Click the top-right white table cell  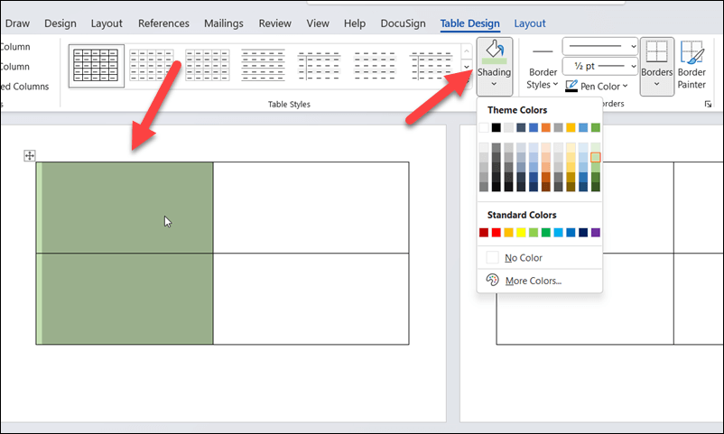(x=311, y=208)
